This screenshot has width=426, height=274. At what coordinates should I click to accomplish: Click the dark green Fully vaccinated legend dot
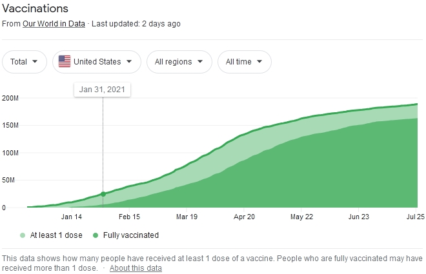[96, 235]
